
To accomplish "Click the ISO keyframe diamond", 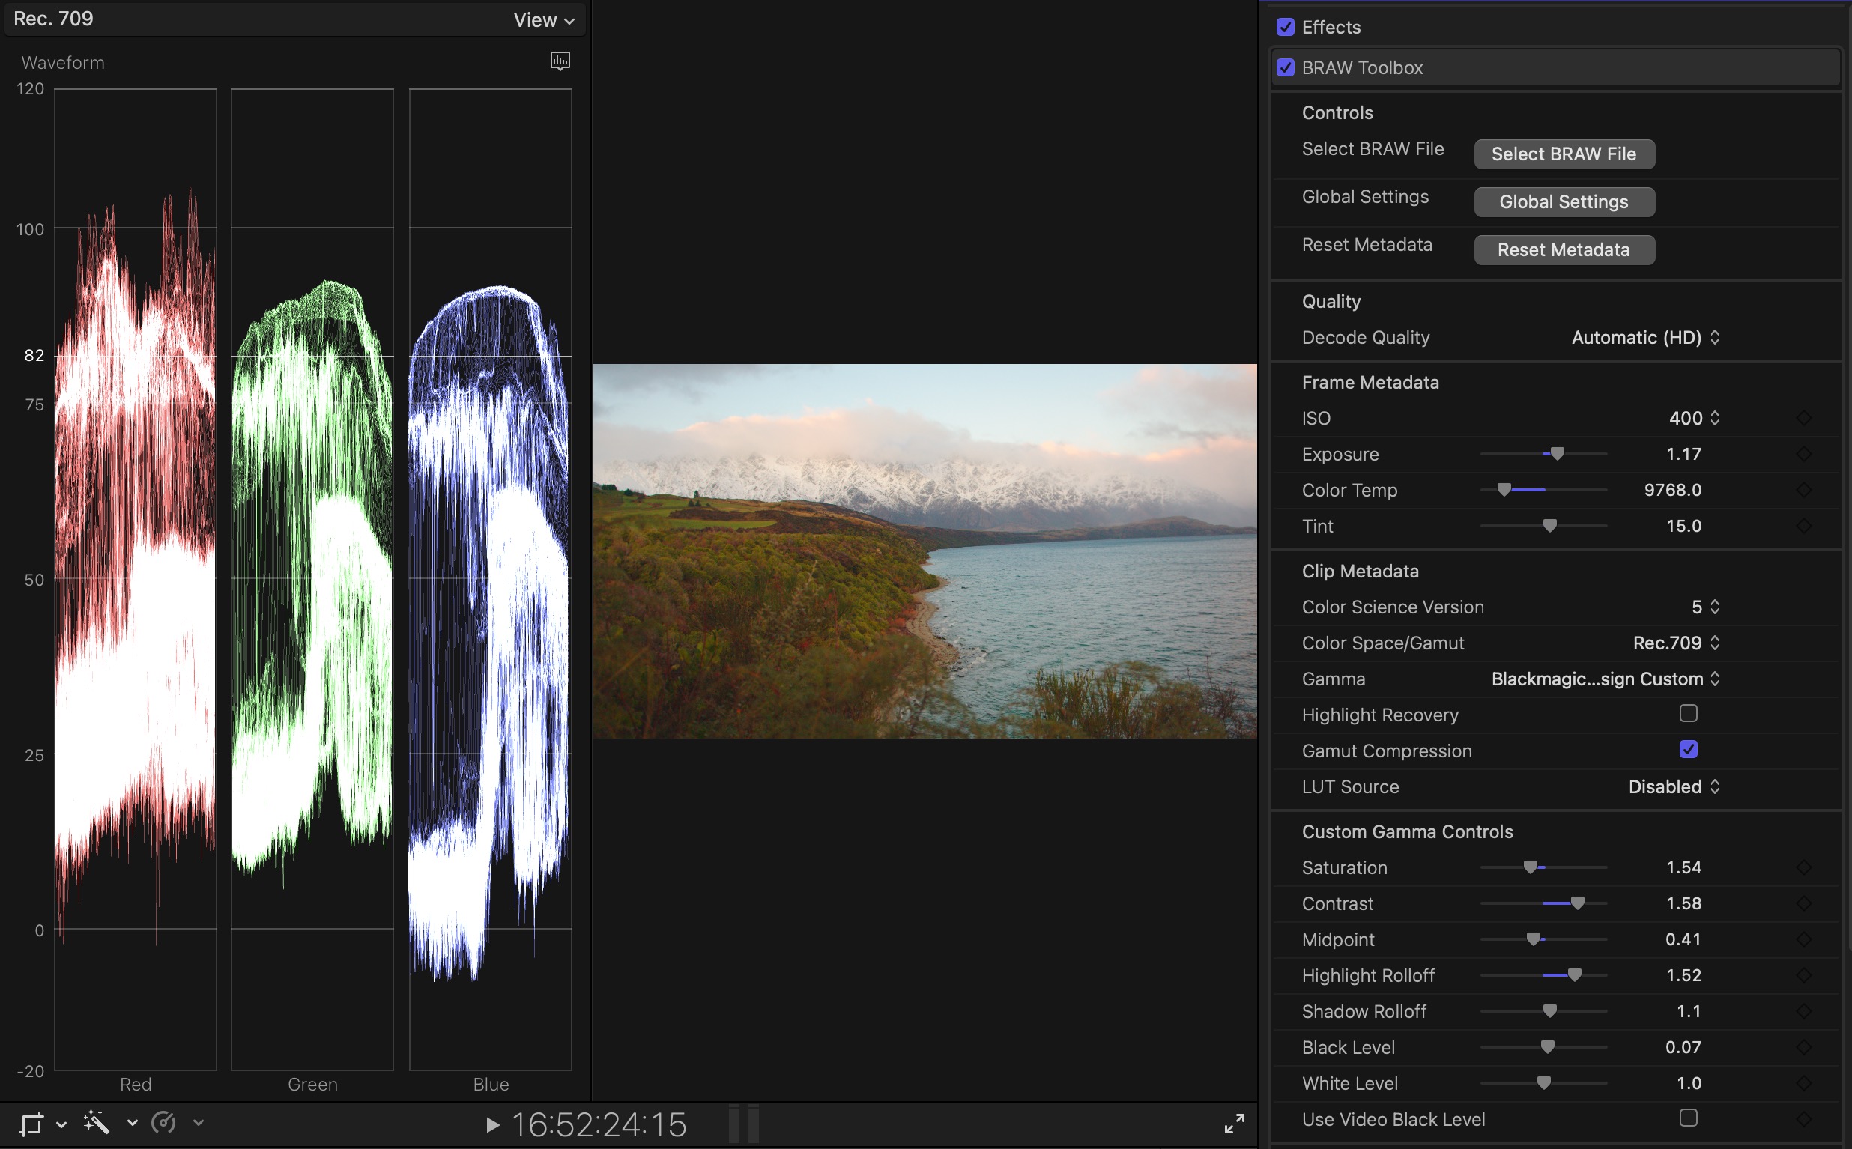I will (x=1803, y=418).
